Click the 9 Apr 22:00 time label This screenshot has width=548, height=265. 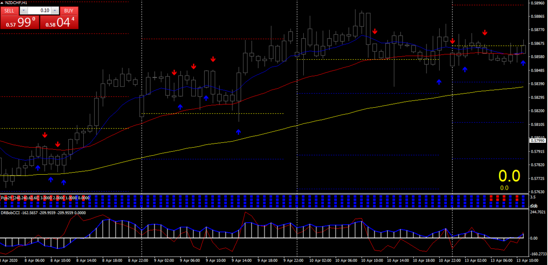click(x=294, y=261)
